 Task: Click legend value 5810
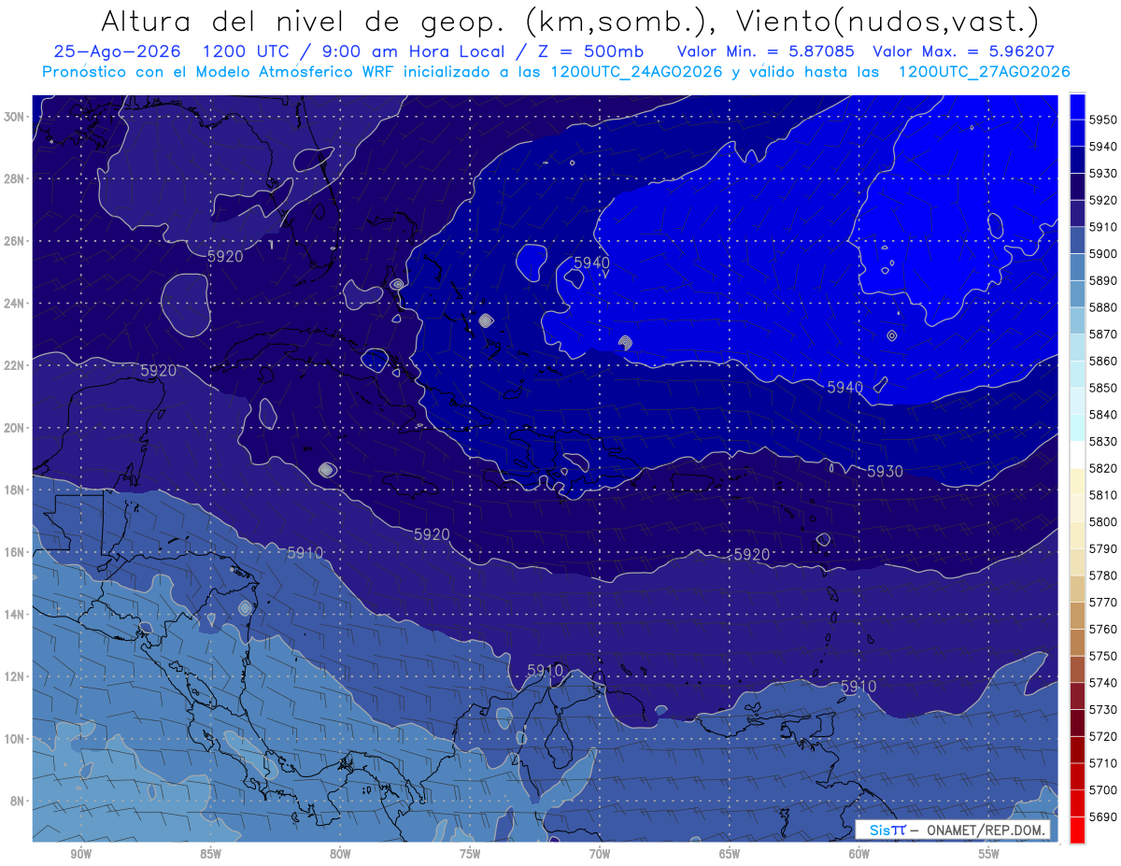click(1103, 495)
